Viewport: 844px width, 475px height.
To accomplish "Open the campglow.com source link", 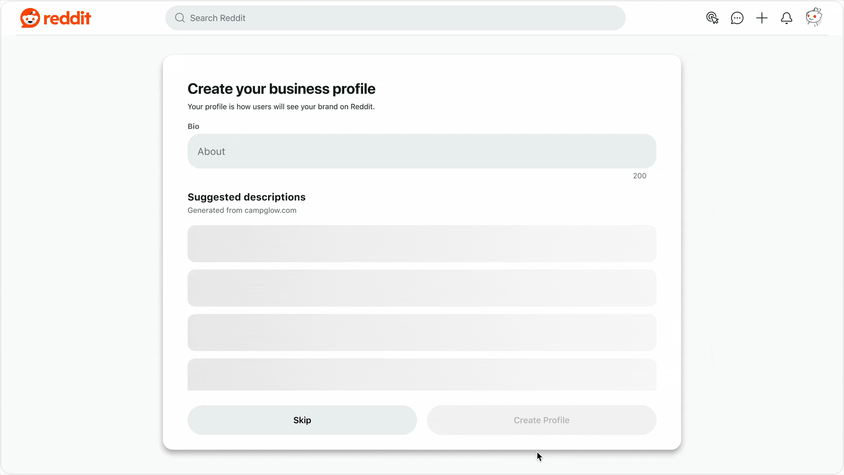I will [271, 210].
